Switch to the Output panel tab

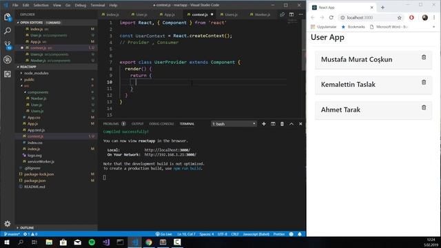point(137,124)
